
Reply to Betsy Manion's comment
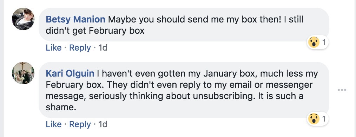pyautogui.click(x=80, y=48)
